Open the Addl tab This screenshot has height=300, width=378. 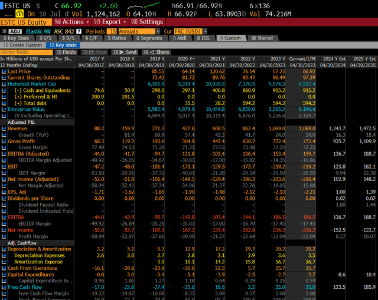(x=180, y=38)
